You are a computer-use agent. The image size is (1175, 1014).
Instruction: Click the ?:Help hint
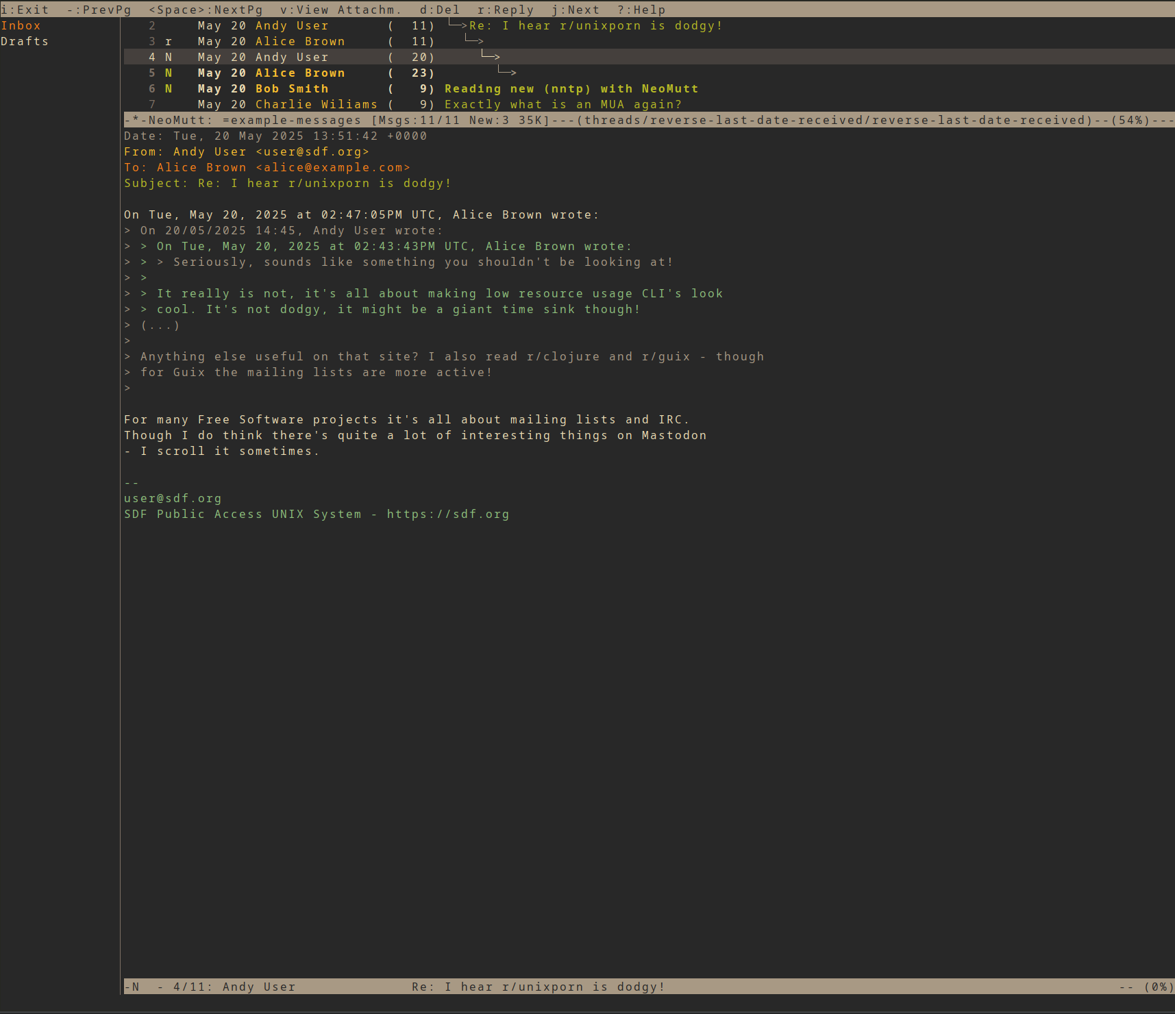point(641,10)
